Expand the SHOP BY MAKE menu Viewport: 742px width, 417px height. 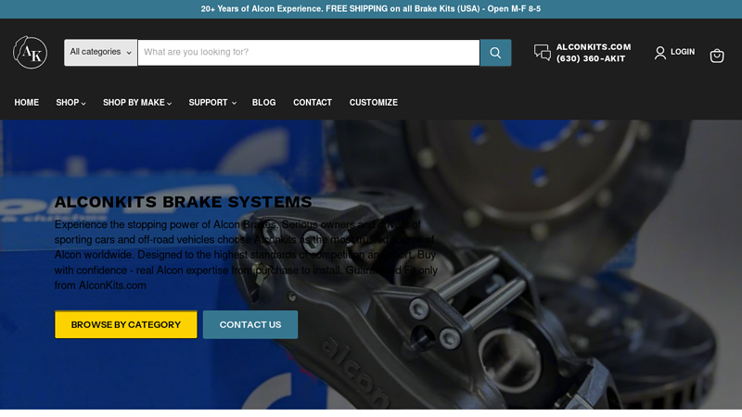coord(137,103)
